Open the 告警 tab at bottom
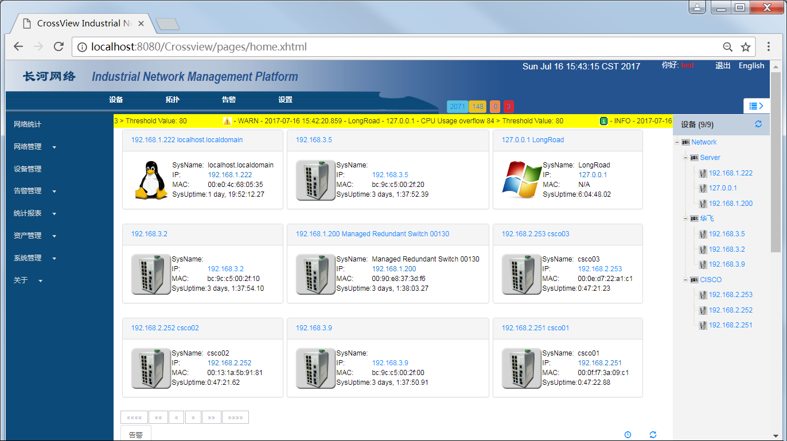Screen dimensions: 787x441 pos(135,435)
